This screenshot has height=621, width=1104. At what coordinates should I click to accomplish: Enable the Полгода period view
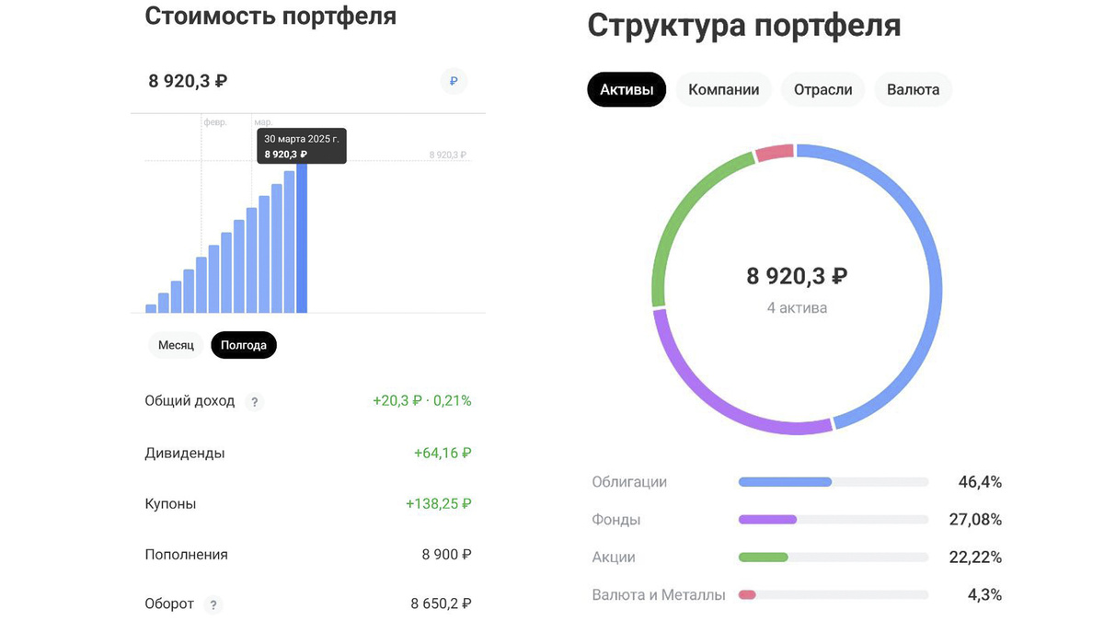click(x=243, y=345)
